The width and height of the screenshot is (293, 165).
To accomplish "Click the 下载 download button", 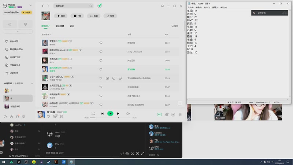I will pos(77,16).
